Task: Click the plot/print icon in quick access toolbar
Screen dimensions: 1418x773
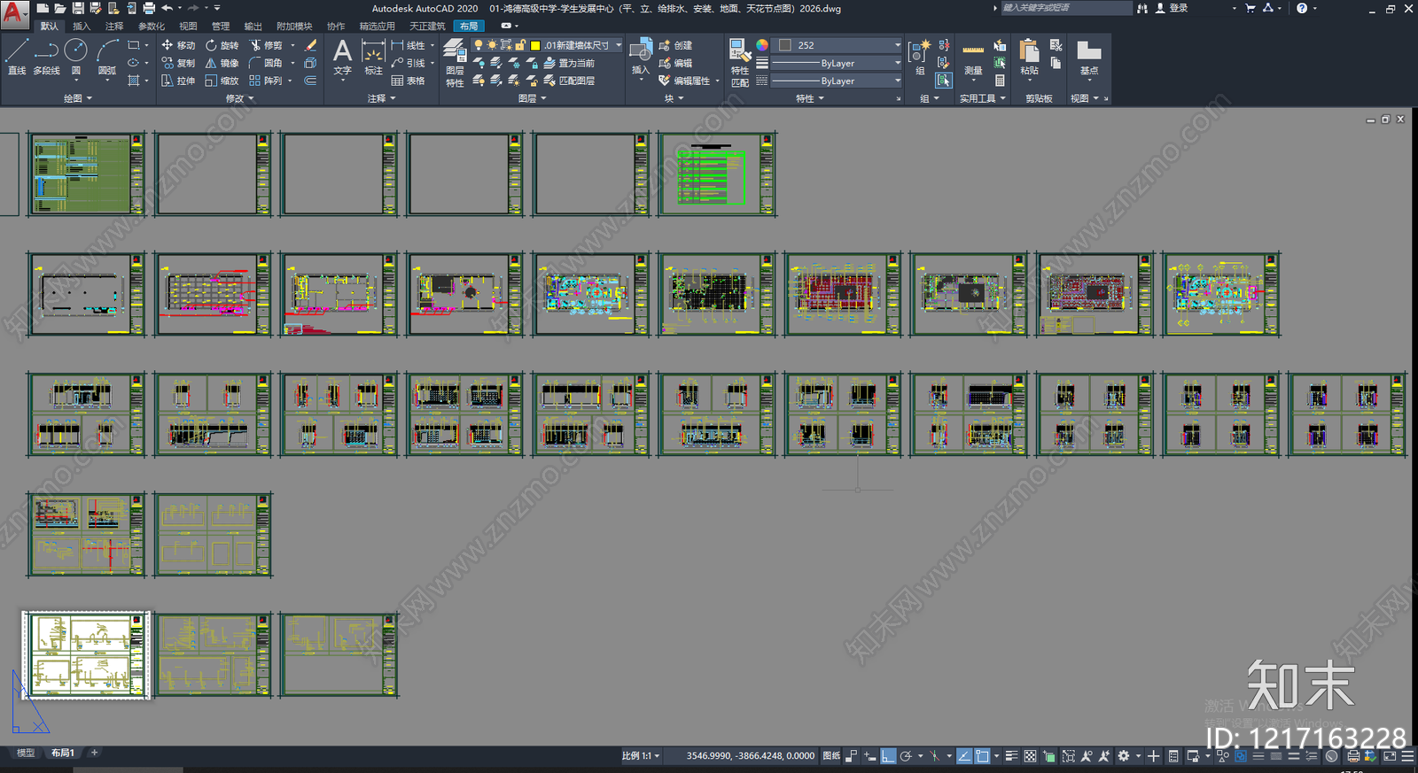Action: (x=149, y=8)
